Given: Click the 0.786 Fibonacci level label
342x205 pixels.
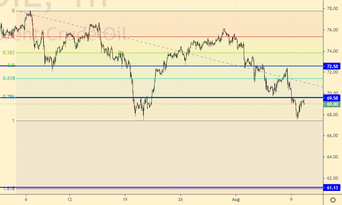Looking at the screenshot, I should (x=8, y=96).
